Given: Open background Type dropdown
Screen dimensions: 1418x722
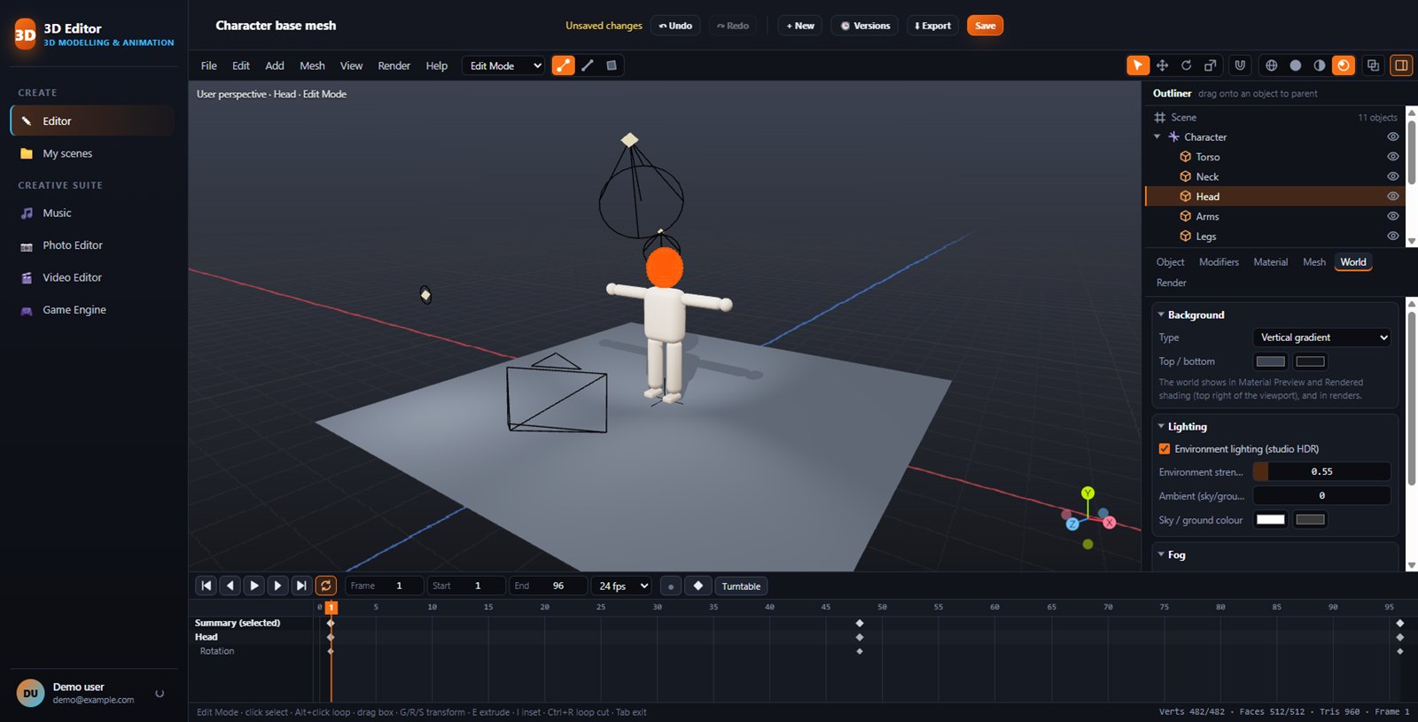Looking at the screenshot, I should (1321, 338).
